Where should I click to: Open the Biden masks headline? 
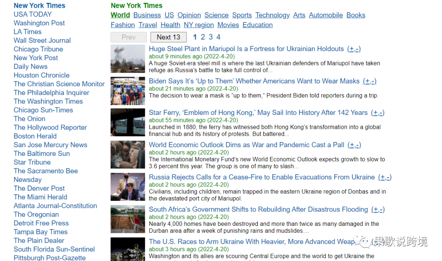(x=254, y=81)
